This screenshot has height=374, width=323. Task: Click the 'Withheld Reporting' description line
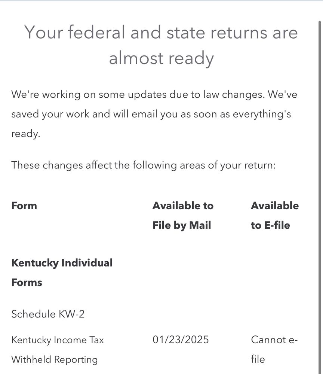click(55, 359)
